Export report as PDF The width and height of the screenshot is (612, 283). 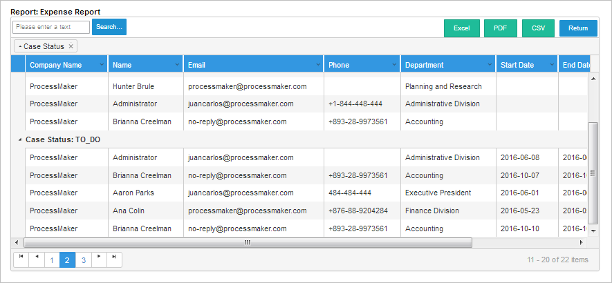click(501, 28)
